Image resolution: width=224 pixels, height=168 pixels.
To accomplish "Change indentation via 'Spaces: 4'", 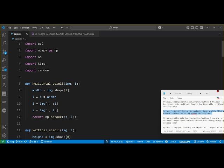I will (x=130, y=141).
